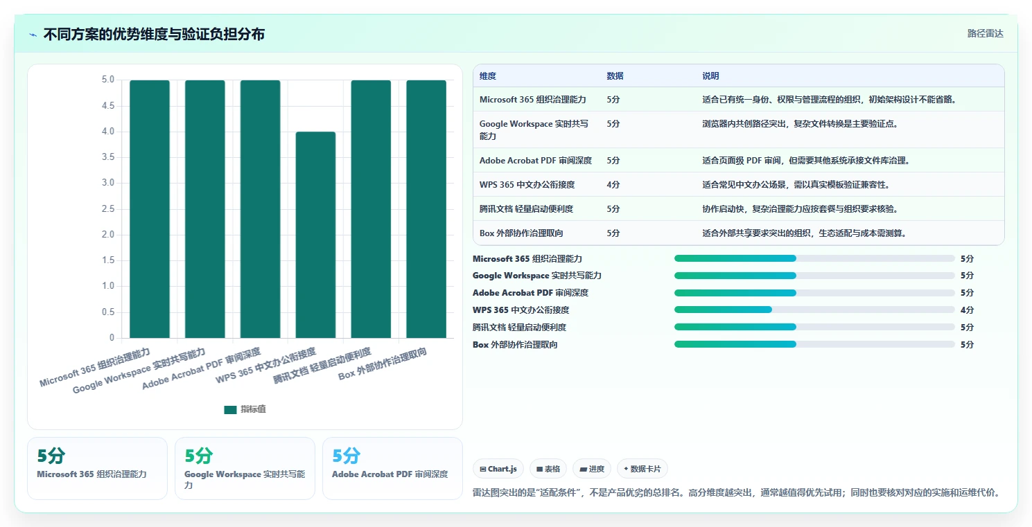This screenshot has height=527, width=1032.
Task: Toggle the 指标值 legend color box
Action: (x=231, y=409)
